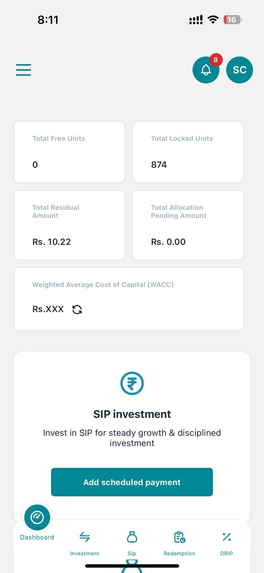Viewport: 264px width, 573px height.
Task: Open the SC profile avatar
Action: [240, 70]
